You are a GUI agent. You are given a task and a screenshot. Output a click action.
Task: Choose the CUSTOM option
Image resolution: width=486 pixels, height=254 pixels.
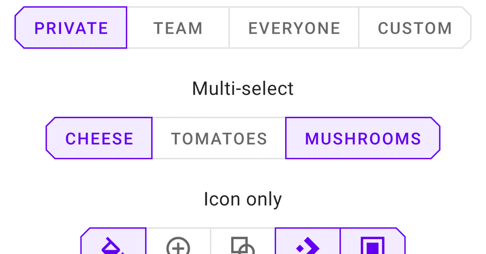click(415, 27)
